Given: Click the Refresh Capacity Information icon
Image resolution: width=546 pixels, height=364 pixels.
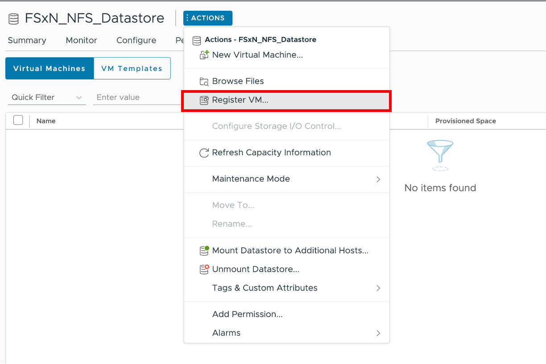Looking at the screenshot, I should 204,153.
